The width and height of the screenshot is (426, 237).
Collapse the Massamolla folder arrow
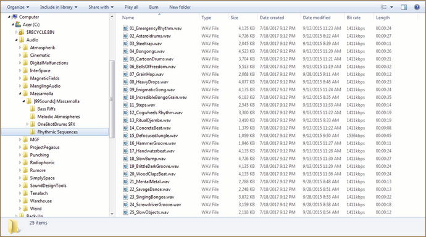click(x=20, y=93)
